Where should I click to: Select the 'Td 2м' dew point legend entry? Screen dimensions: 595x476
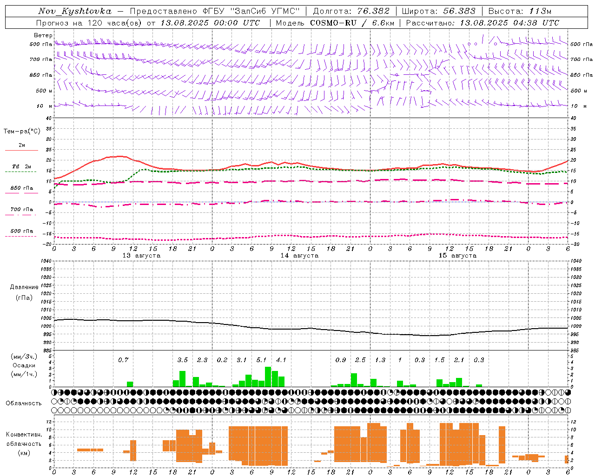click(21, 166)
